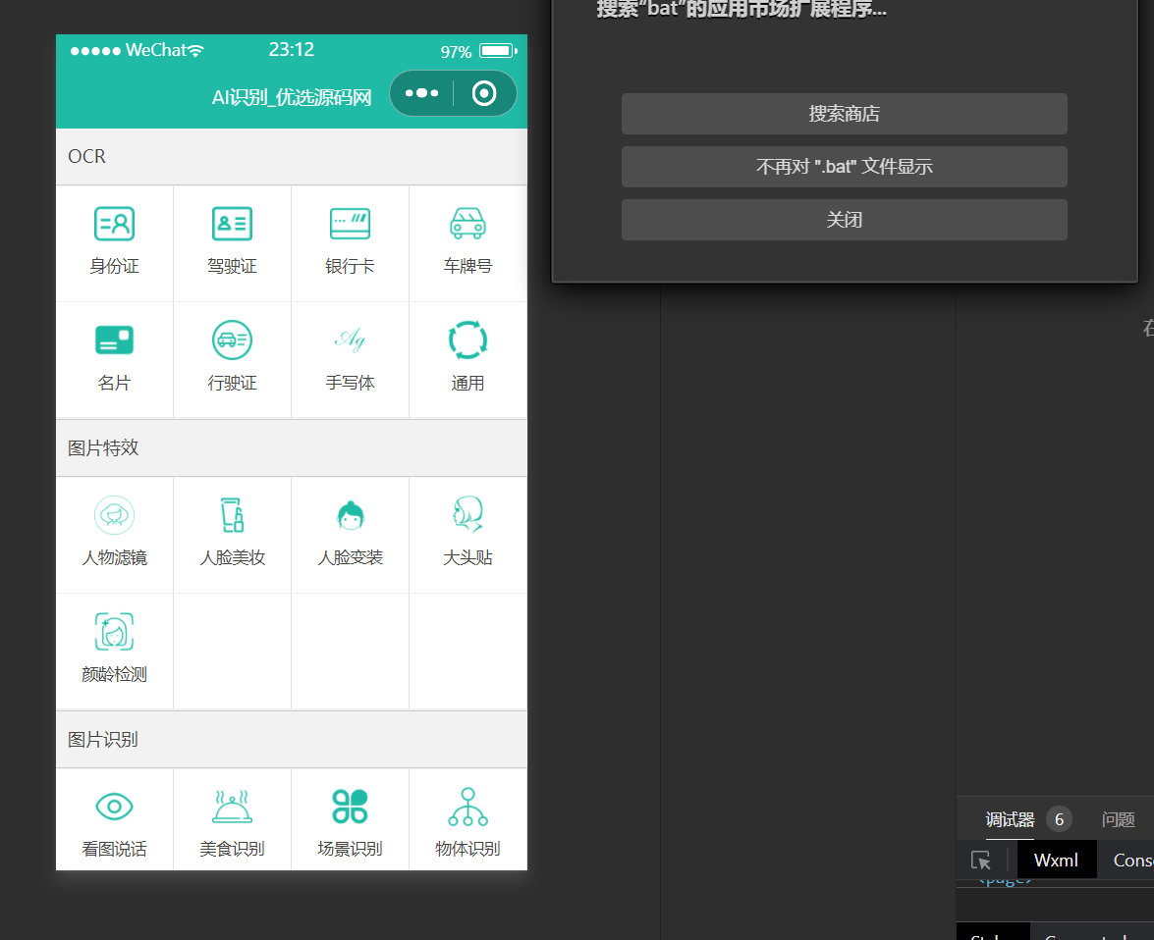Open the Console debugger tab
The width and height of the screenshot is (1154, 940).
tap(1132, 860)
